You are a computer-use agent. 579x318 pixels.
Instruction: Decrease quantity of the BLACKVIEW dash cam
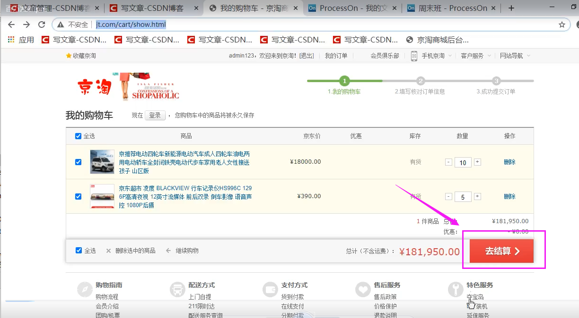click(x=448, y=197)
